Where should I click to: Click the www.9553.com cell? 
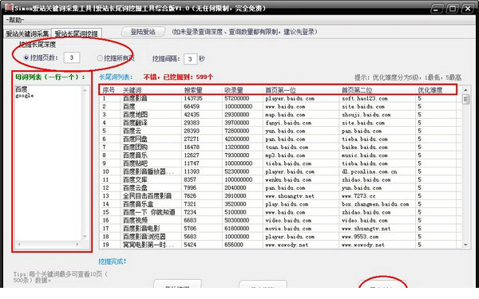pyautogui.click(x=360, y=237)
